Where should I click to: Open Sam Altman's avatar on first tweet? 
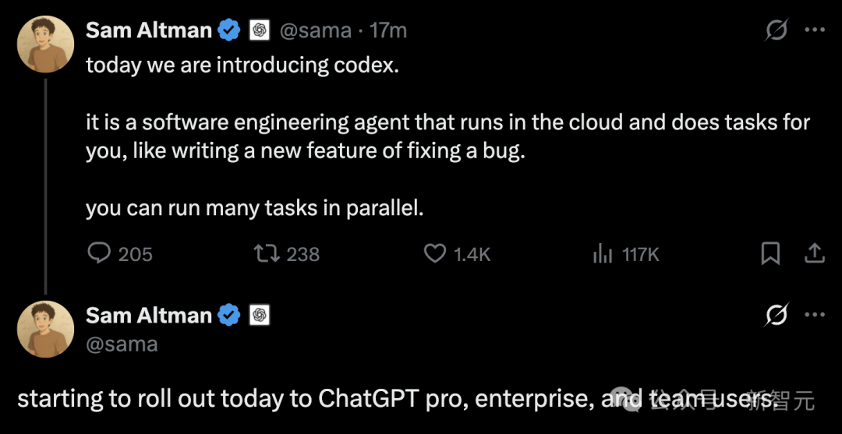coord(46,44)
